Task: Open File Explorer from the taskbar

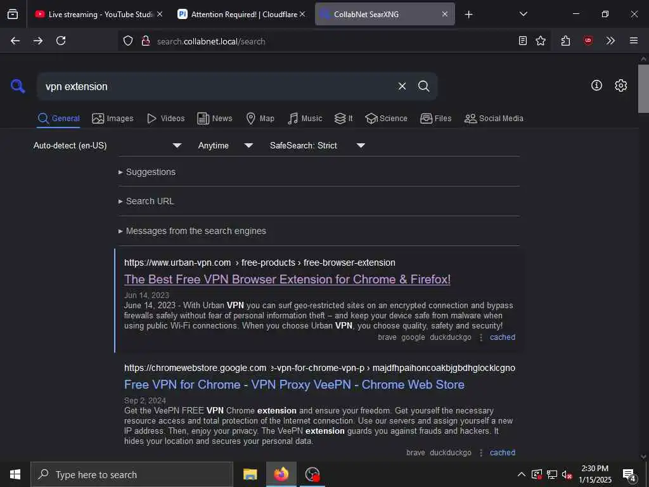Action: point(250,474)
